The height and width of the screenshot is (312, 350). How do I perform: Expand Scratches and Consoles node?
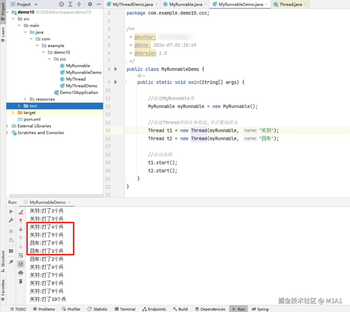click(7, 132)
